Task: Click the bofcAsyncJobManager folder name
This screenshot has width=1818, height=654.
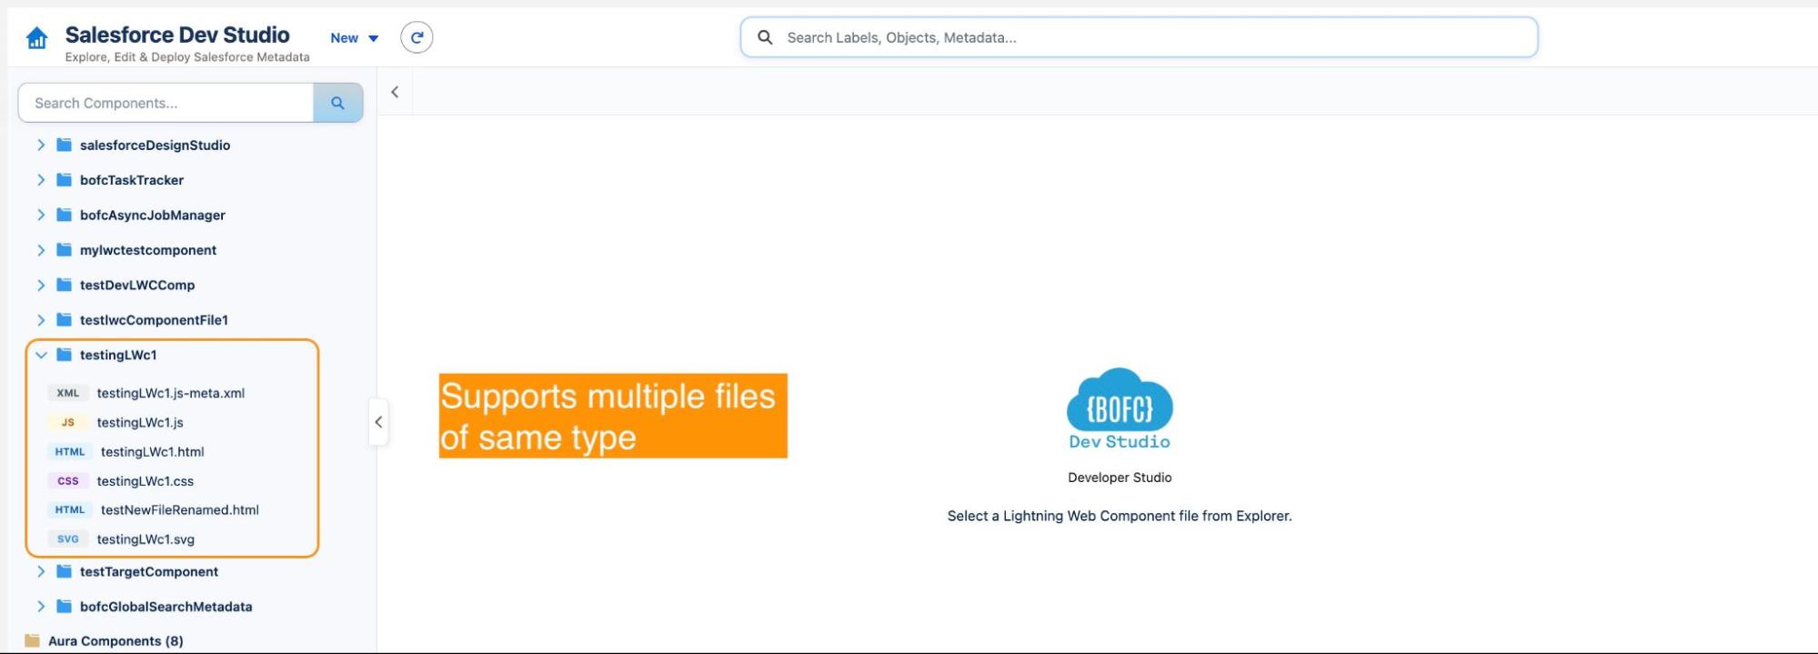Action: pos(153,215)
